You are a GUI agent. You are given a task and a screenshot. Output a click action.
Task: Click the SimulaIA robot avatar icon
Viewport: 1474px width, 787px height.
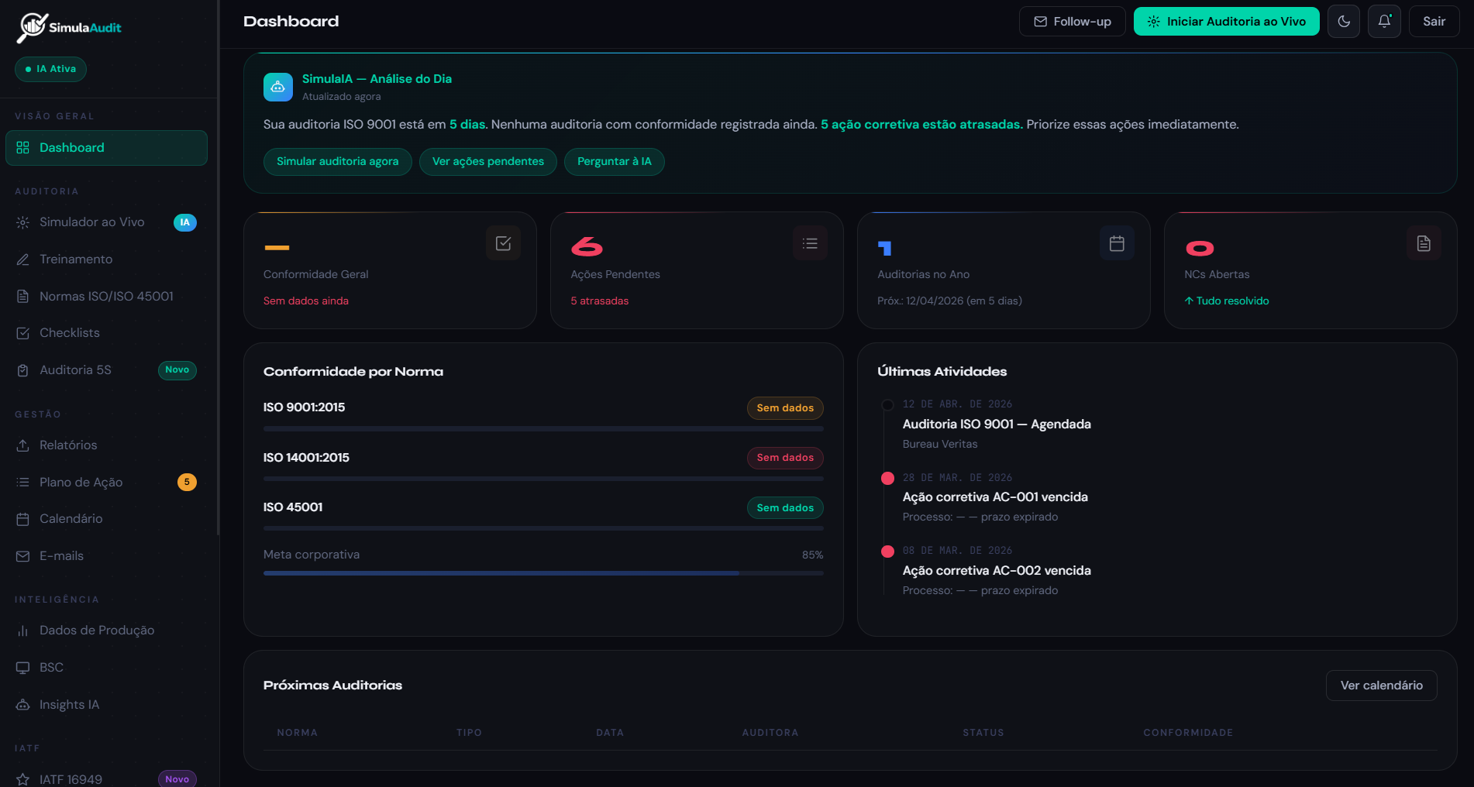click(277, 87)
